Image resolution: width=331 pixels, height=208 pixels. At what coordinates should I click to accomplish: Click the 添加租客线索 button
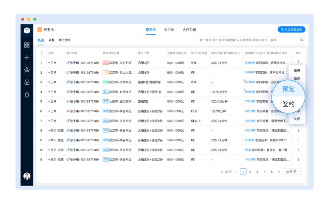tap(291, 29)
